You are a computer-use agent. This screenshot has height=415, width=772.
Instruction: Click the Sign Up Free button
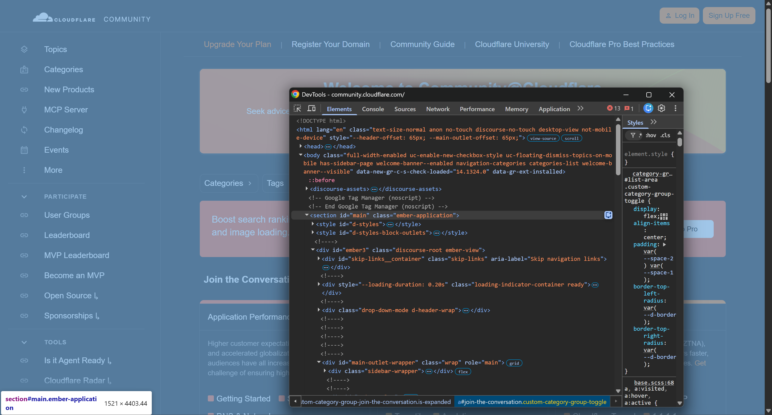pyautogui.click(x=729, y=16)
